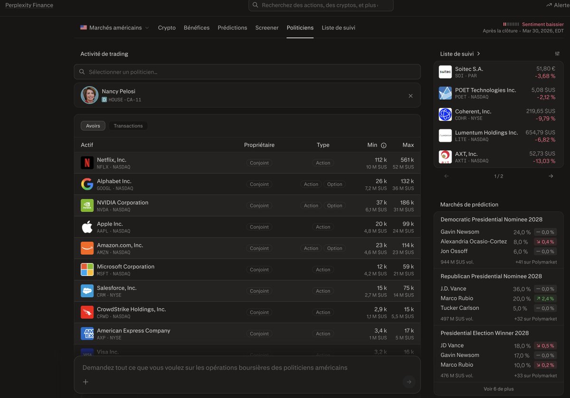The image size is (570, 398).
Task: Click the Alexandria Ocasio-Cortez row
Action: (x=498, y=242)
